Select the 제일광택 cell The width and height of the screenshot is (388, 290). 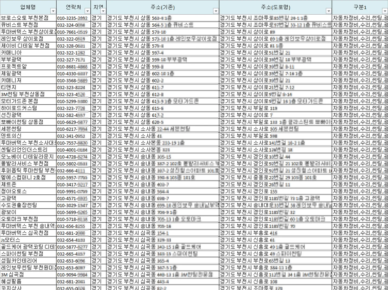(28, 73)
